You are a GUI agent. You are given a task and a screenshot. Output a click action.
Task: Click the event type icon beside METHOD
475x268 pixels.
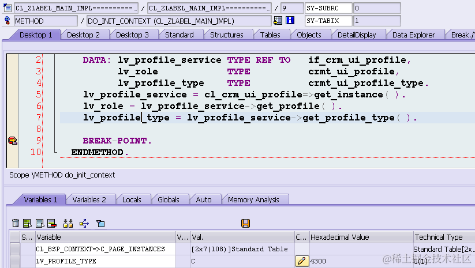(x=7, y=21)
